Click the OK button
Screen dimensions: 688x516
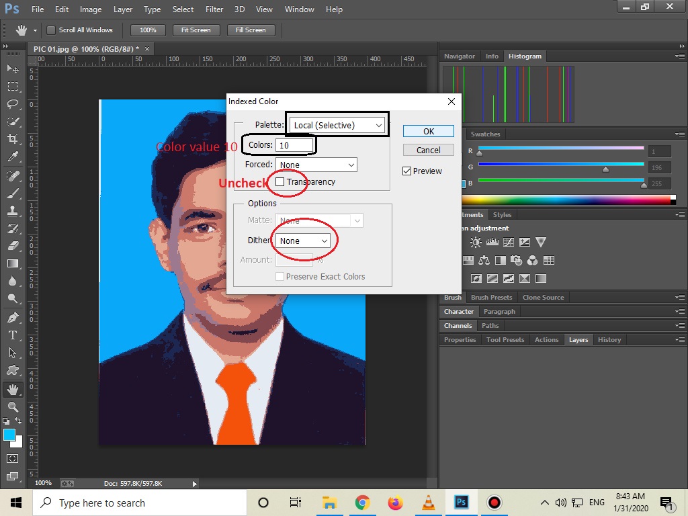tap(428, 131)
